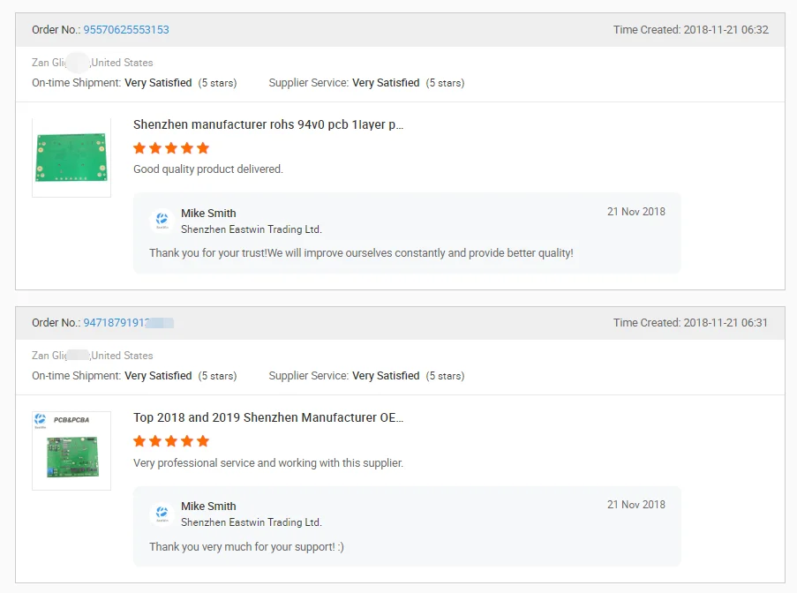
Task: Click the first order's Time Created timestamp
Action: pyautogui.click(x=690, y=30)
